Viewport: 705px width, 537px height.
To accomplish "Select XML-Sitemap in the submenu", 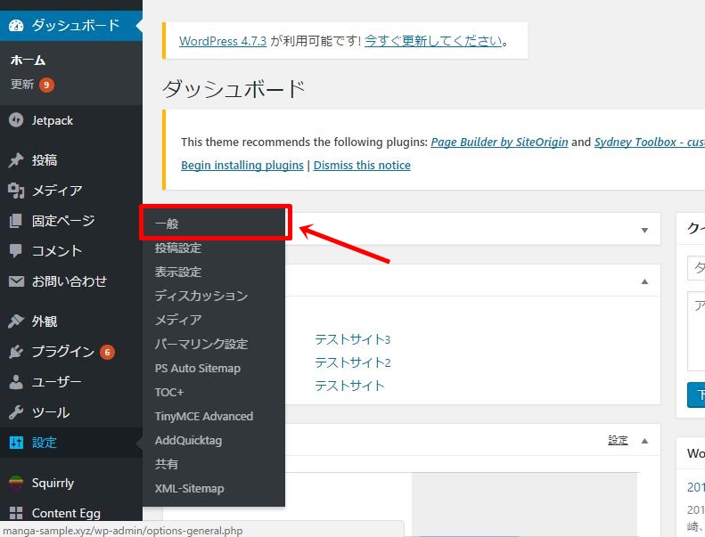I will click(214, 489).
